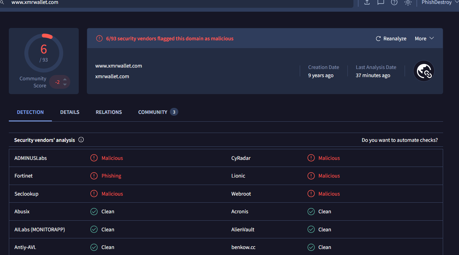This screenshot has height=255, width=459.
Task: Switch to the DETAILS tab
Action: pos(70,112)
